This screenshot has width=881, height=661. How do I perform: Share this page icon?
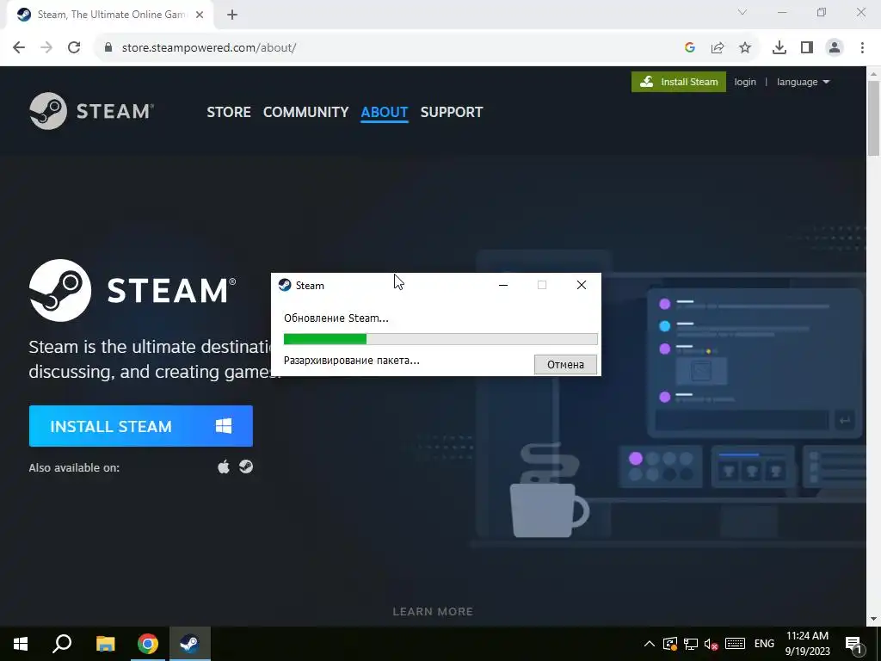(x=718, y=48)
